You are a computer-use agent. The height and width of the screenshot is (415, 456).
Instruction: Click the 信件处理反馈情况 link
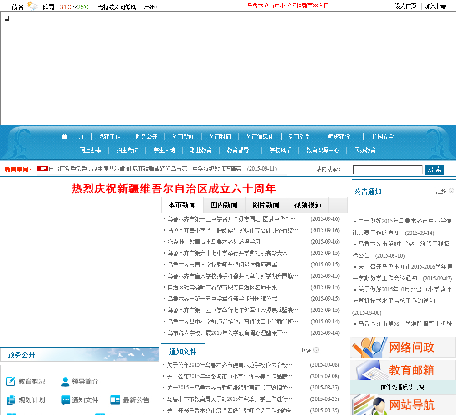403,387
